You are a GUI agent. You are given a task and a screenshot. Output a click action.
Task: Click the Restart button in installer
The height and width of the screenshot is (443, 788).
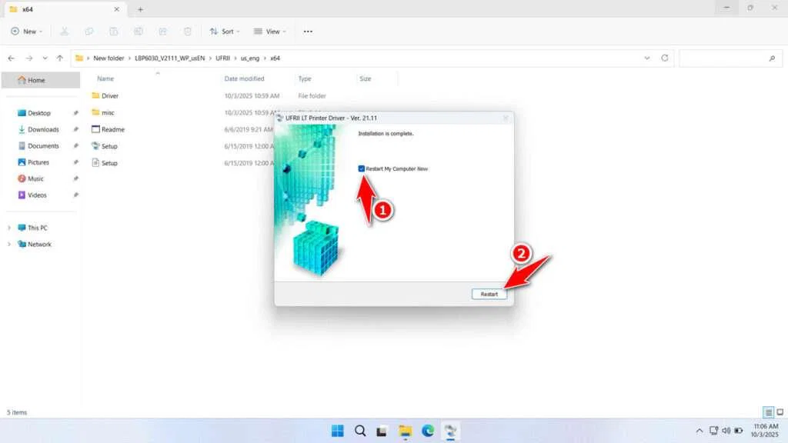489,294
